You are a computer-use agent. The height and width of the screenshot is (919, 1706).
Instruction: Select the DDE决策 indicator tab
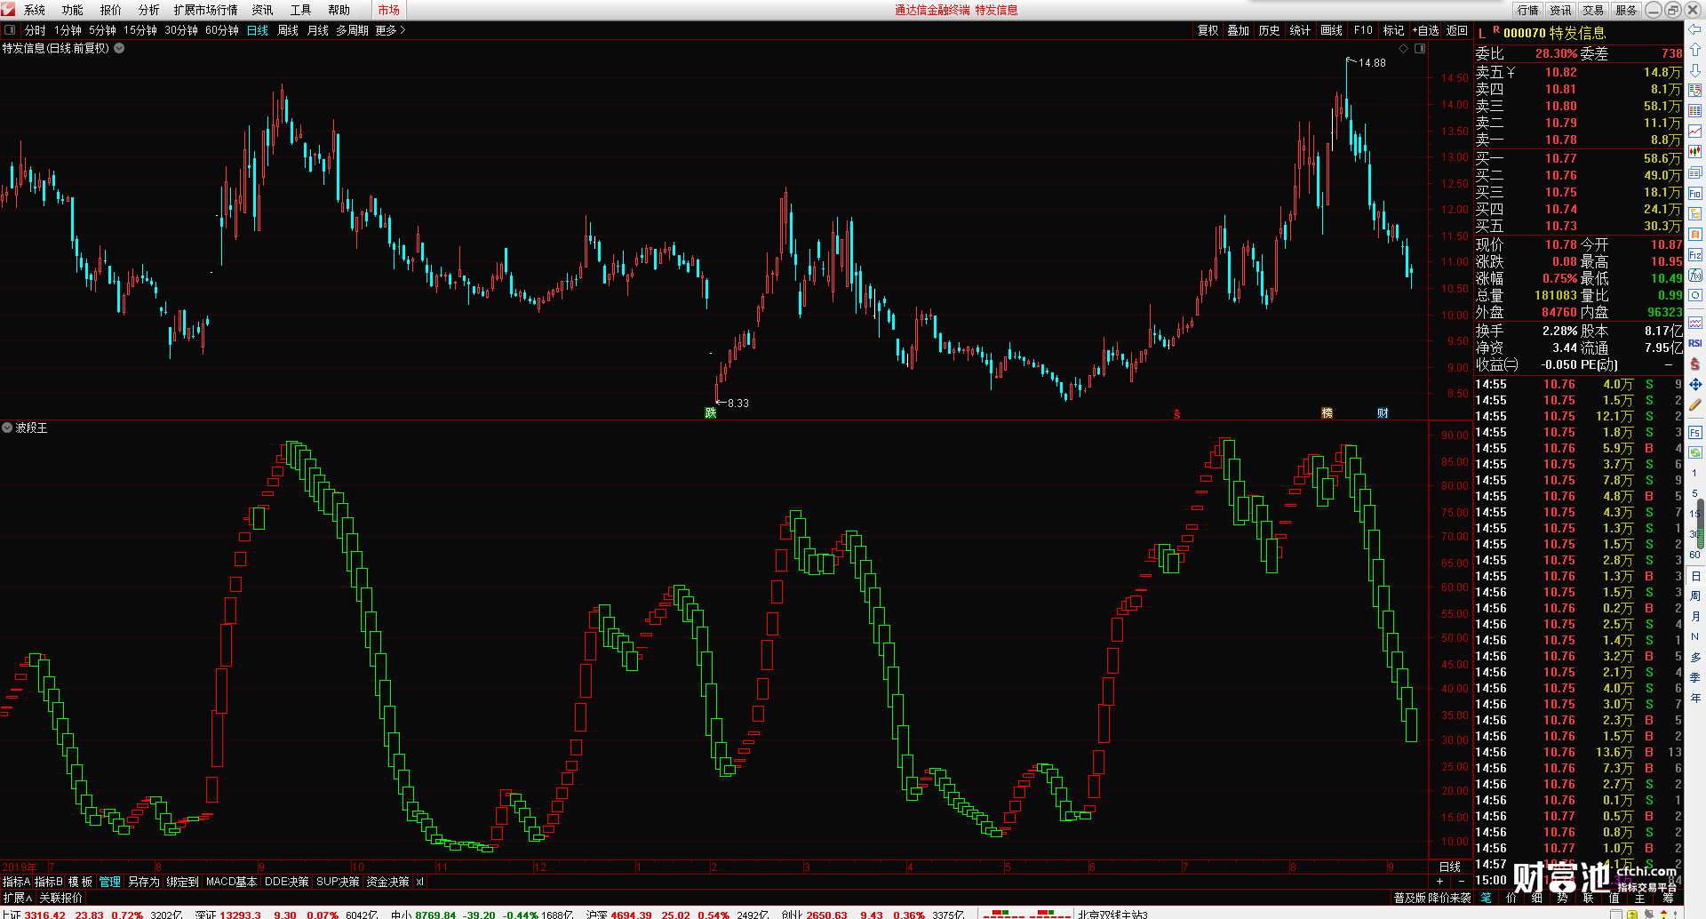pos(287,882)
